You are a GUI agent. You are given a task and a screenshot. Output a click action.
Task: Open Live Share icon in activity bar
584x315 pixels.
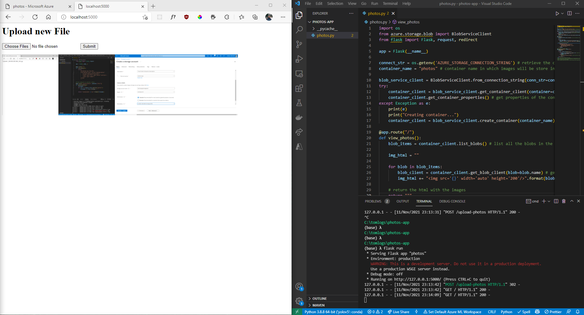299,132
